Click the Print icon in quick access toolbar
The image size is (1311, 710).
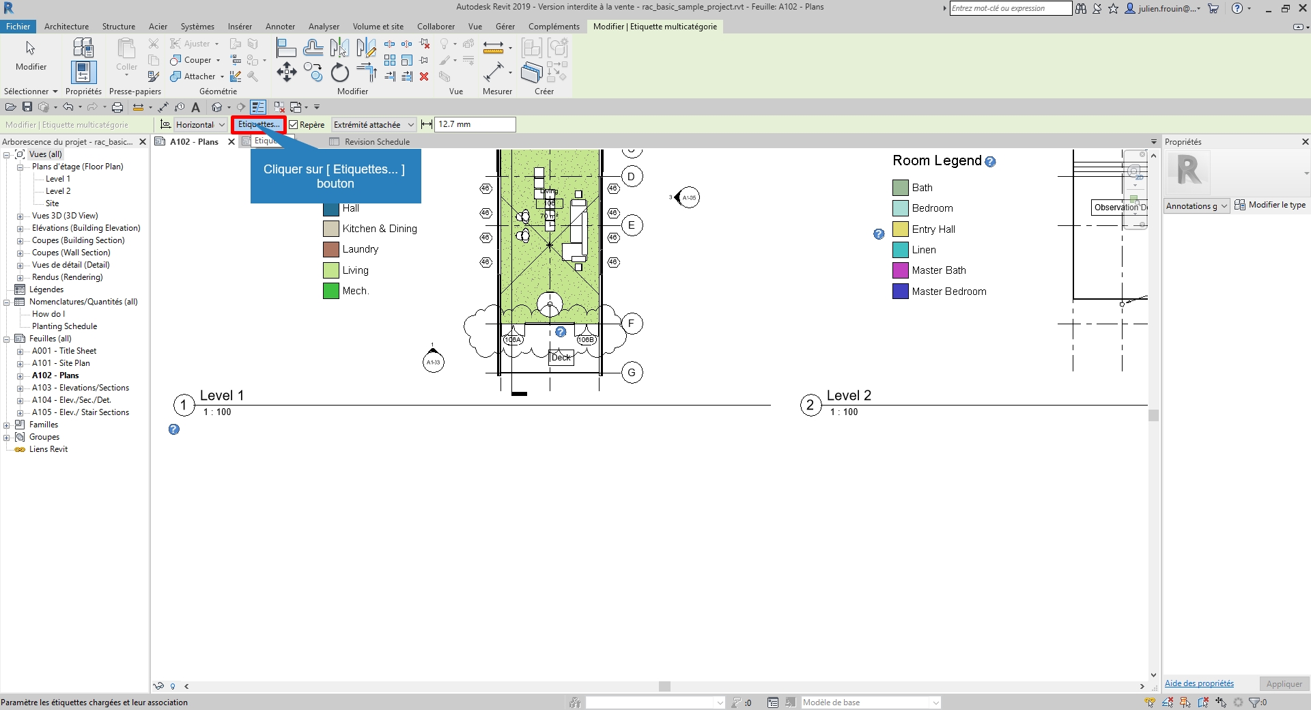pyautogui.click(x=117, y=107)
